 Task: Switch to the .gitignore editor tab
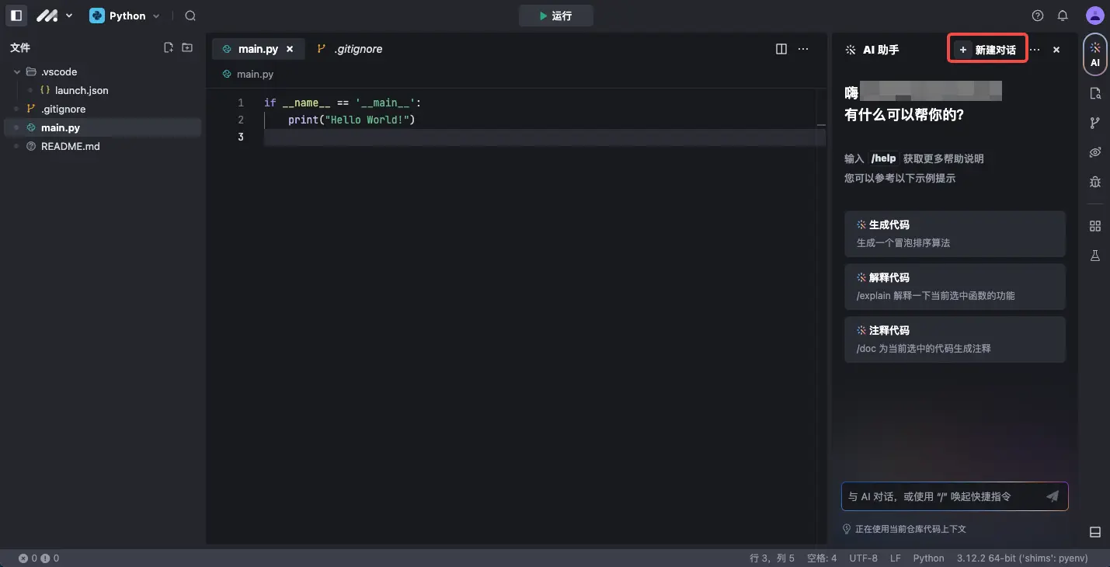click(x=350, y=49)
